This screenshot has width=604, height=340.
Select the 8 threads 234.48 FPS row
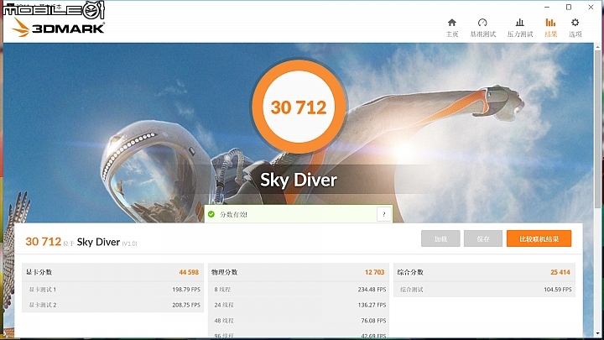(x=299, y=290)
